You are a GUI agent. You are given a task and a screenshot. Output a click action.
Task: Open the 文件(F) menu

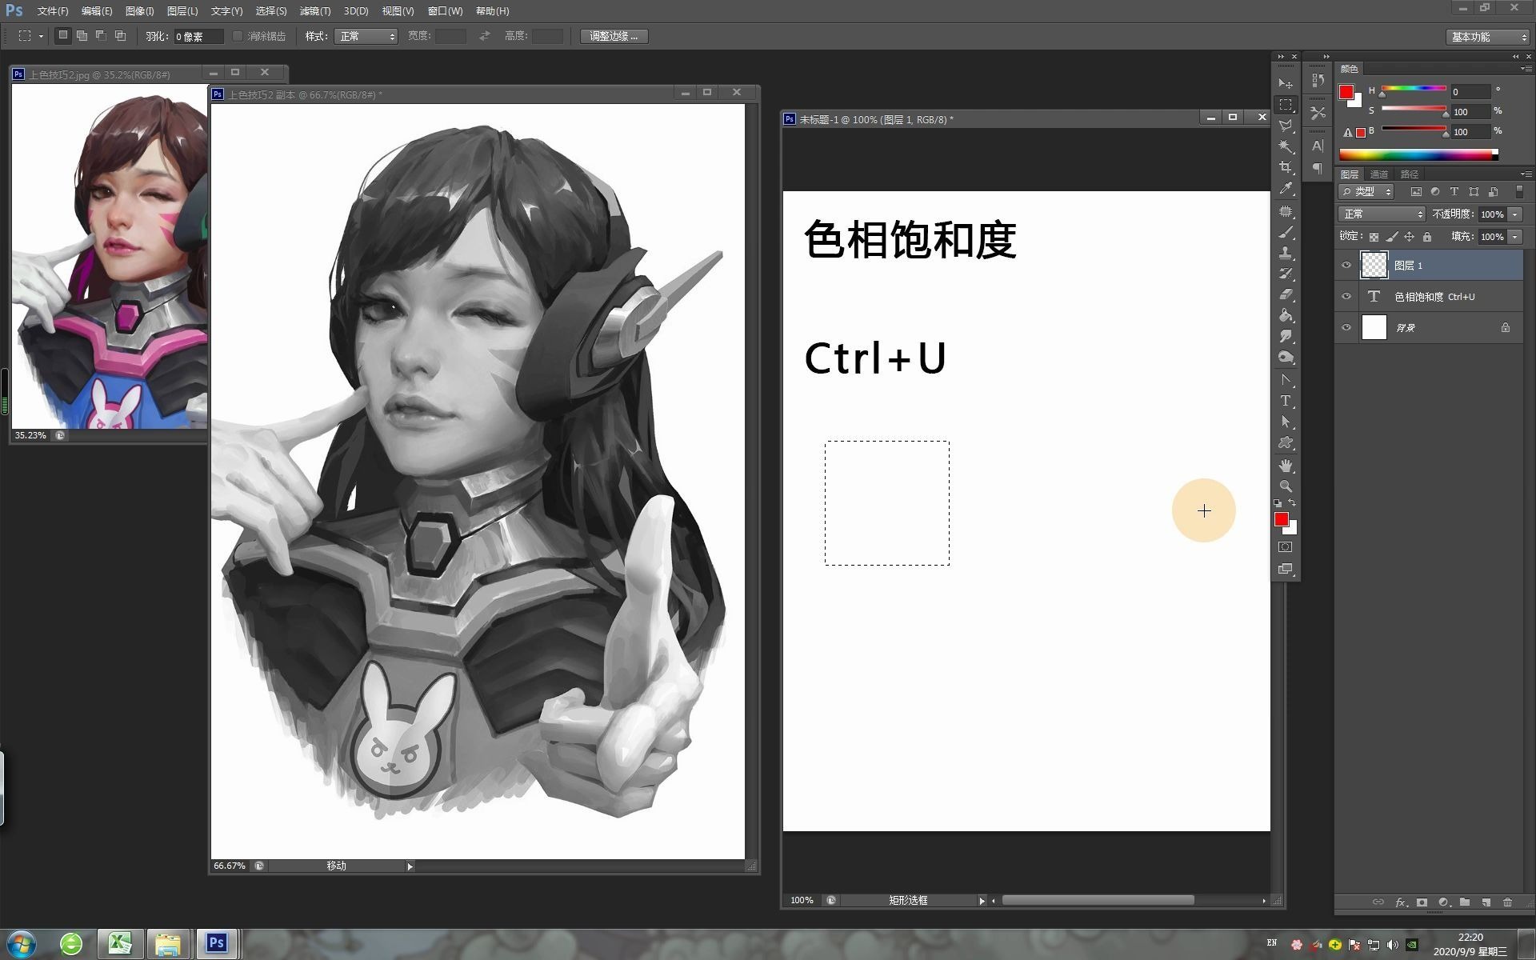pos(53,11)
